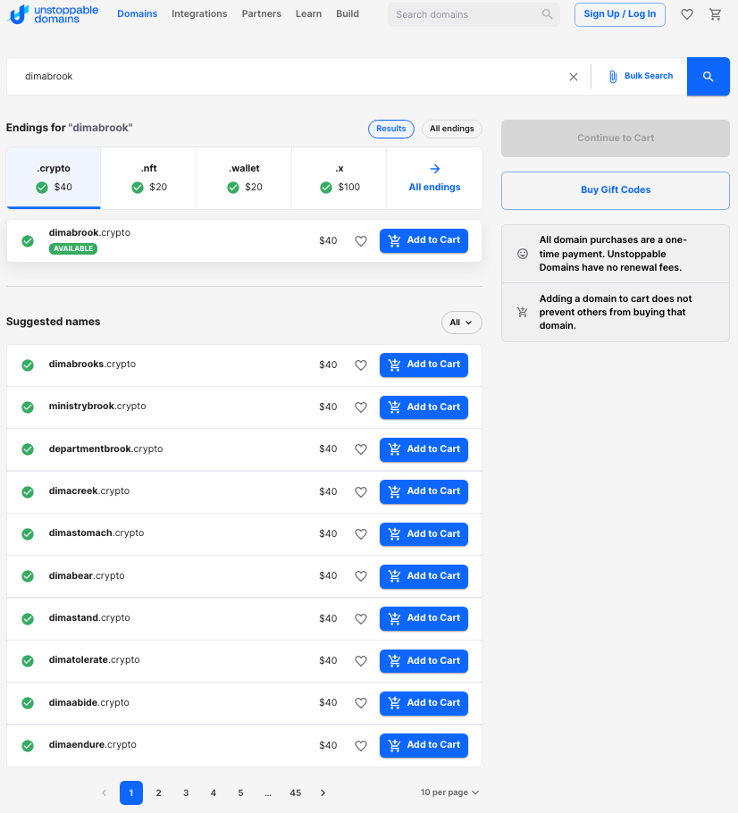
Task: Favorite dimatolerate.crypto with the heart icon
Action: pos(361,660)
